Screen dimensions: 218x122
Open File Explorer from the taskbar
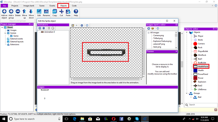(x=82, y=119)
